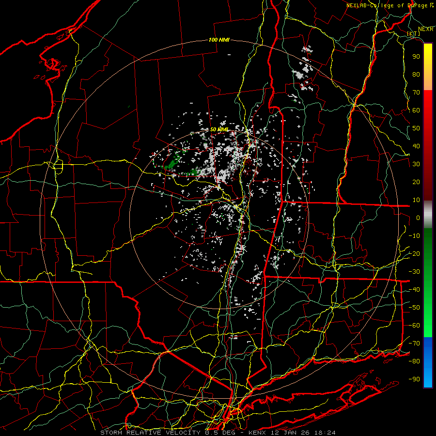This screenshot has width=436, height=436.
Task: Click the positive 30 scale label
Action: [x=416, y=164]
